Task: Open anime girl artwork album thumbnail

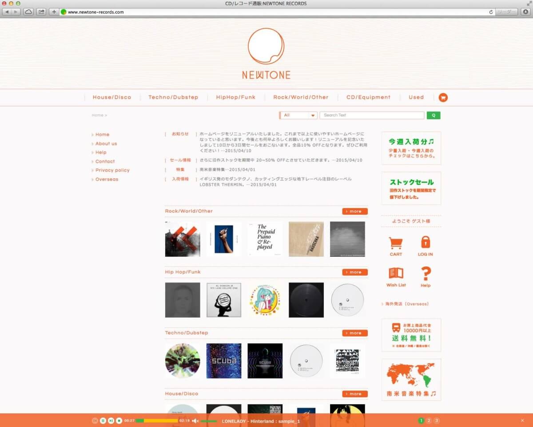Action: pyautogui.click(x=265, y=300)
